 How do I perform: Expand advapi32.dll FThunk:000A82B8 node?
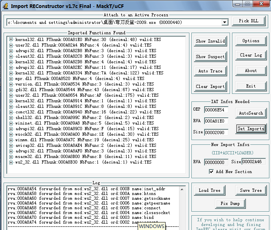pyautogui.click(x=11, y=51)
